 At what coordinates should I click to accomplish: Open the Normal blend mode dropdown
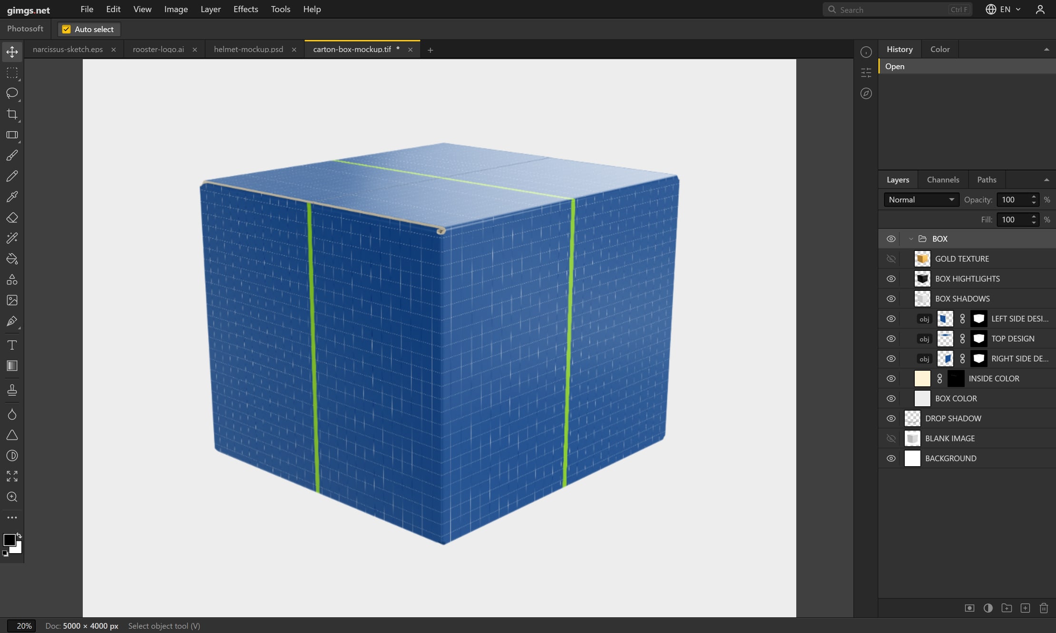pos(921,200)
